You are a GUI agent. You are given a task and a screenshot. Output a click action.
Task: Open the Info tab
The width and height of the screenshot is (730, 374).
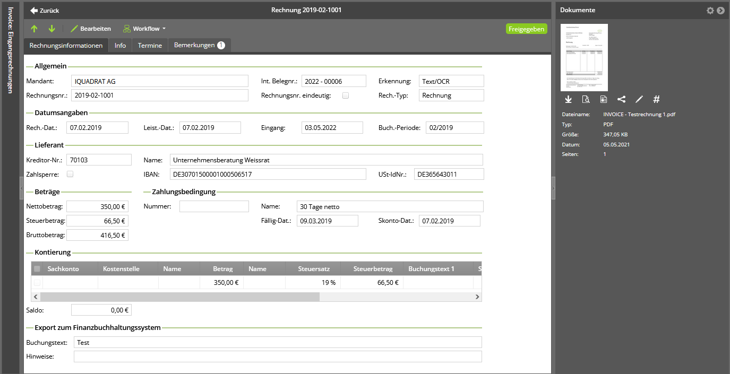point(120,46)
